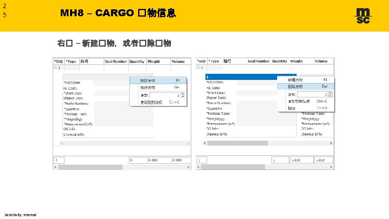Click footer SEQ total field in right screenshot

point(202,160)
